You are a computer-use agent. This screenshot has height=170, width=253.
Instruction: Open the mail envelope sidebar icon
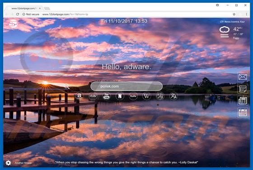(x=243, y=77)
